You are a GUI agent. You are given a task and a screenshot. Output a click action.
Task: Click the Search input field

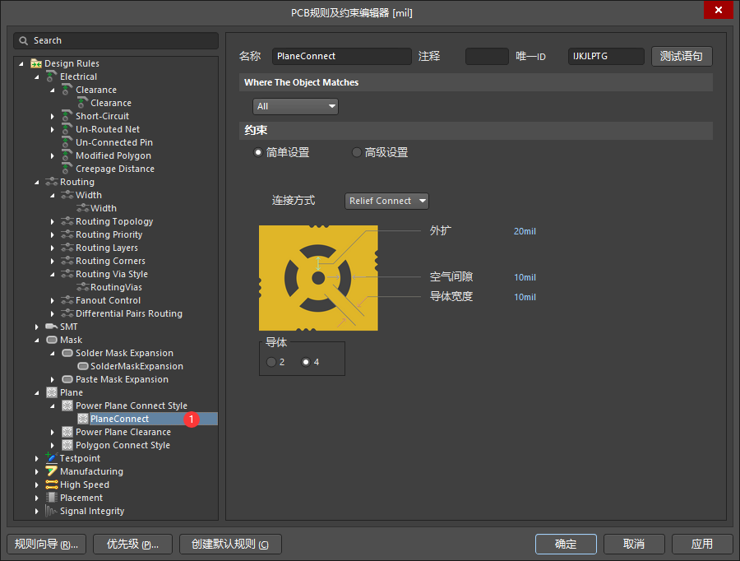116,40
